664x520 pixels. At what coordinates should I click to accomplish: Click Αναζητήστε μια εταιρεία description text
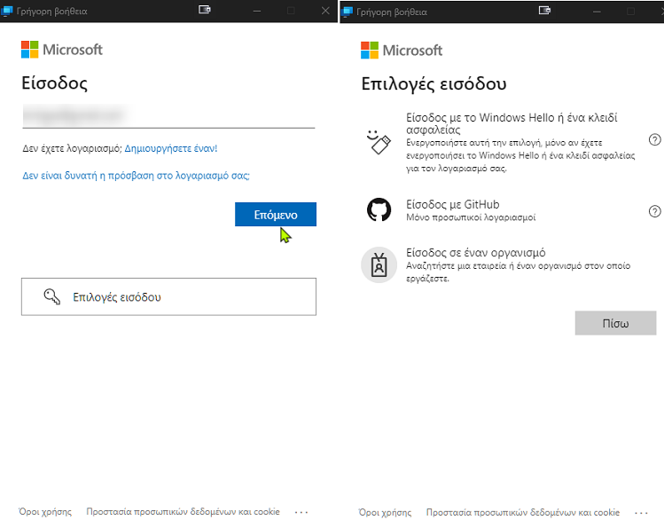519,272
